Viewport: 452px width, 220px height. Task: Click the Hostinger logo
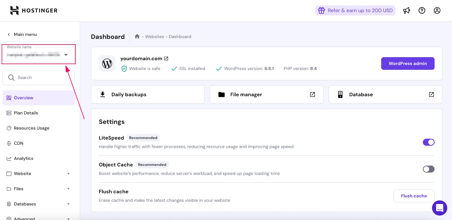pos(34,10)
